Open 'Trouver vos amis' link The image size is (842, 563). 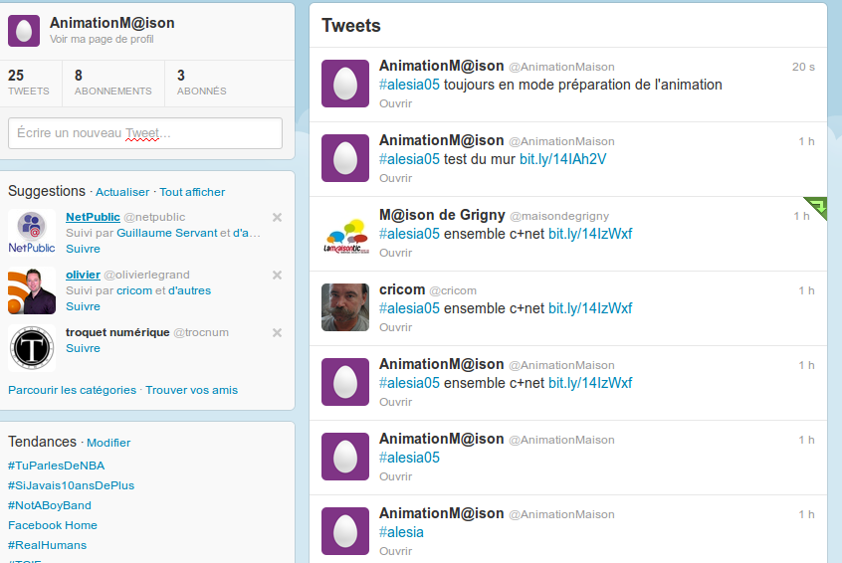coord(192,390)
